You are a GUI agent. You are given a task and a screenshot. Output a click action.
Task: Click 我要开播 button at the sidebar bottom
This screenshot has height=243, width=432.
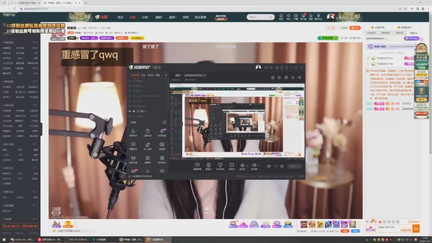pos(30,226)
